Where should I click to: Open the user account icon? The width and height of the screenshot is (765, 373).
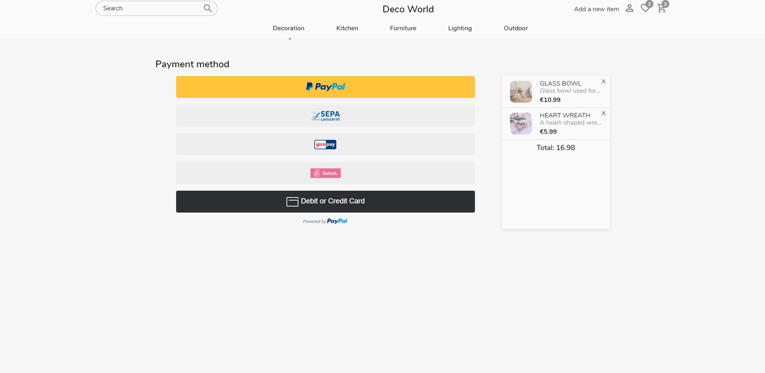pos(630,8)
